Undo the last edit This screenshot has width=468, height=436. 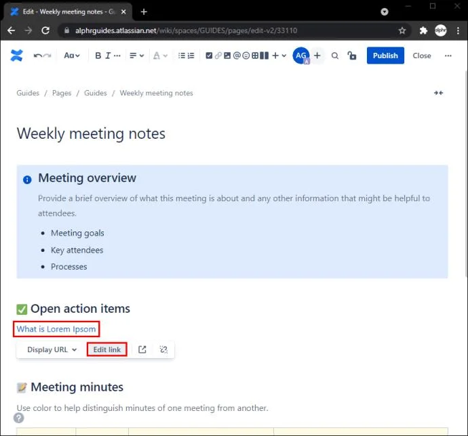click(37, 56)
